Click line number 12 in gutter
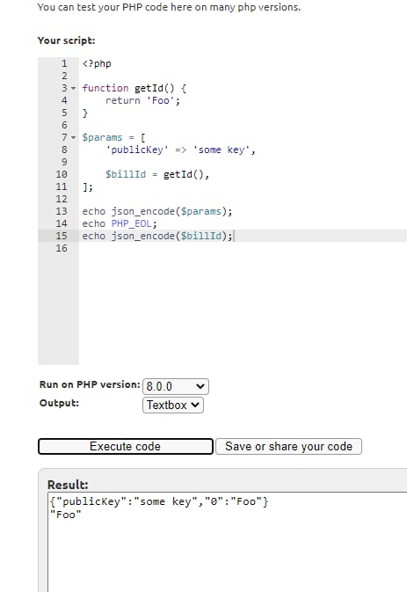The height and width of the screenshot is (592, 407). 62,199
